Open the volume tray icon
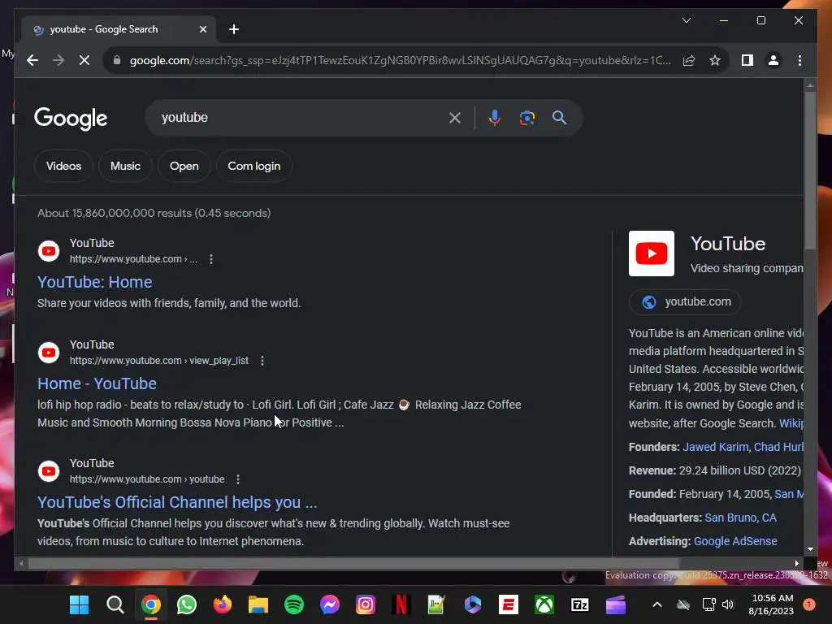 [728, 604]
